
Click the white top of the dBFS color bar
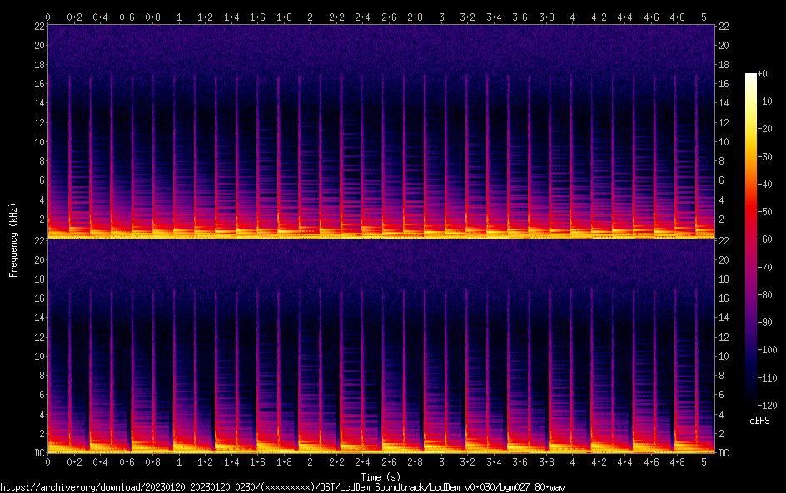coord(751,76)
